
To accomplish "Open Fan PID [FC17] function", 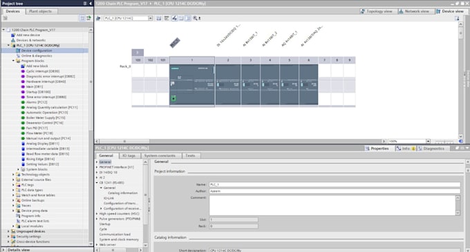I will (x=37, y=128).
